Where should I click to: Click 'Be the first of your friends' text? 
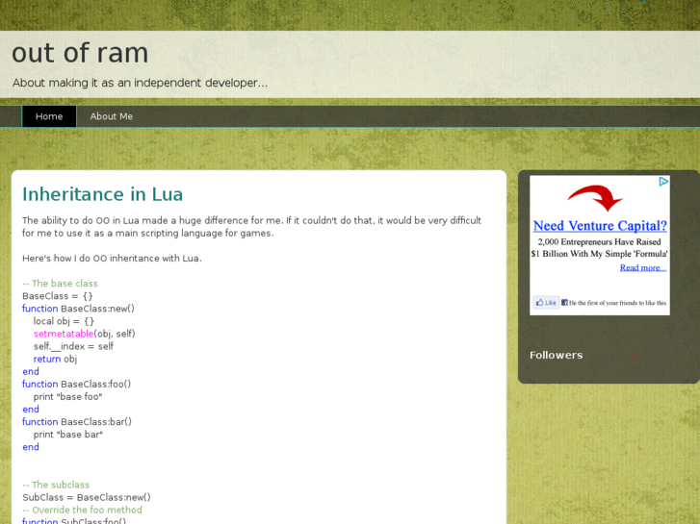(618, 303)
